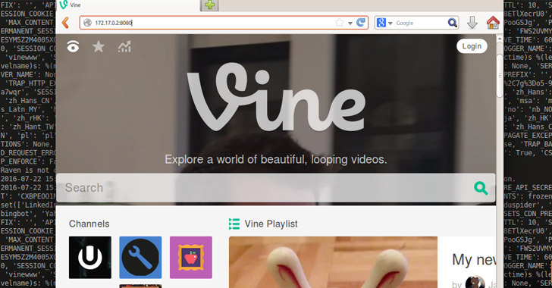Click the browser search magnifier button
552x288 pixels.
click(x=453, y=23)
